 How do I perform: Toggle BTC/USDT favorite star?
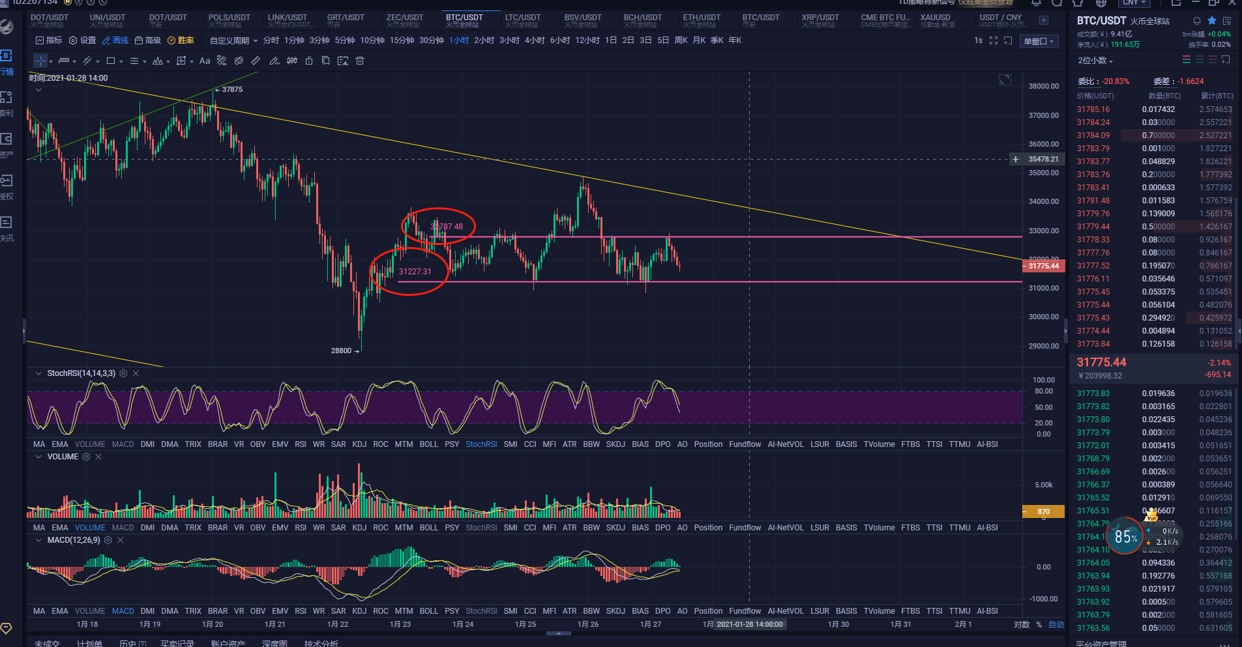[x=1212, y=21]
